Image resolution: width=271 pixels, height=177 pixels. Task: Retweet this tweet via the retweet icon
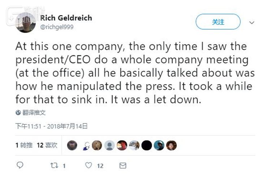coord(54,165)
